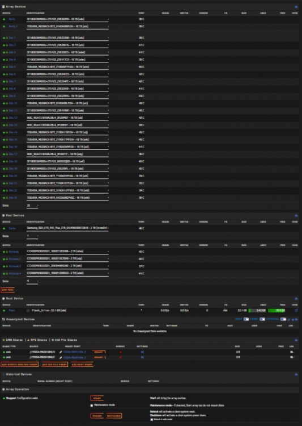Open settings gears for second SMB share

pyautogui.click(x=142, y=357)
